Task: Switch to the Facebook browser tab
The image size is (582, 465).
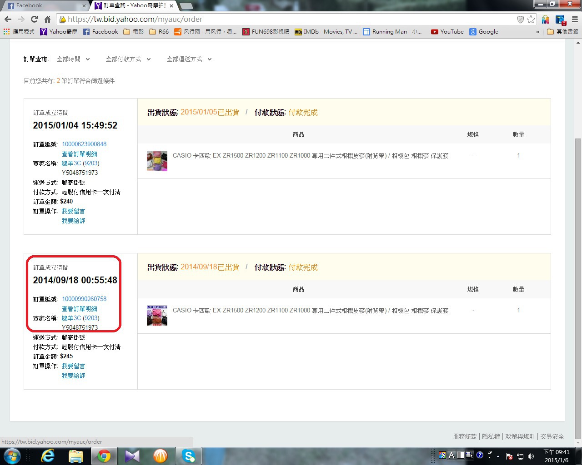Action: point(45,6)
